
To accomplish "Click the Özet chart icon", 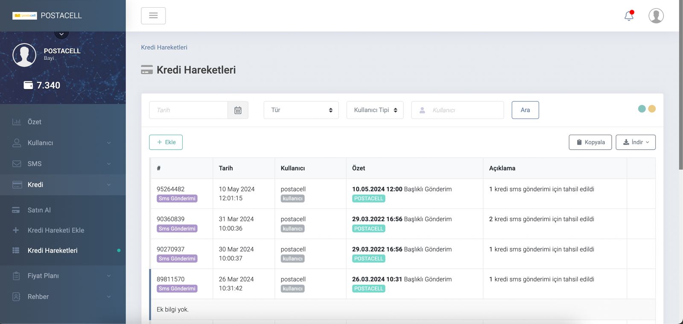I will [17, 122].
